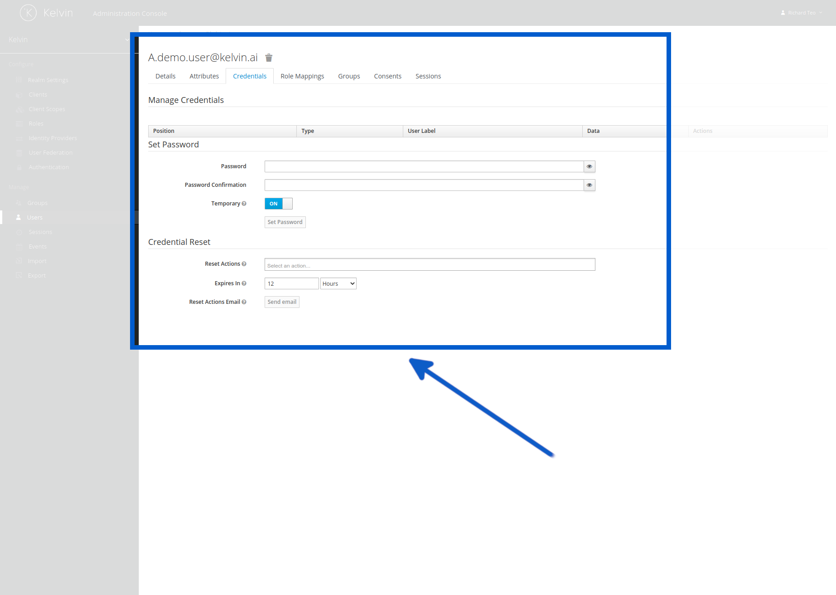836x595 pixels.
Task: Show the Password field contents
Action: click(589, 166)
